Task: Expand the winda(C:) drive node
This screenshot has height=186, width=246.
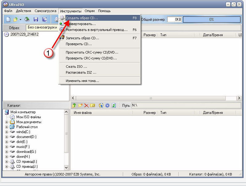Action: pyautogui.click(x=6, y=132)
